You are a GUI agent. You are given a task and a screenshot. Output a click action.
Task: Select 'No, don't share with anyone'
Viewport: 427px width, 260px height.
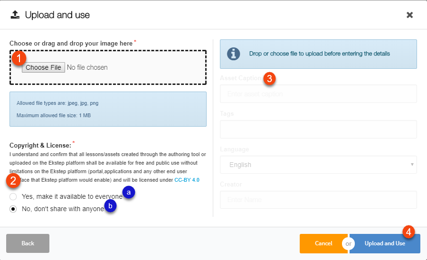click(13, 209)
